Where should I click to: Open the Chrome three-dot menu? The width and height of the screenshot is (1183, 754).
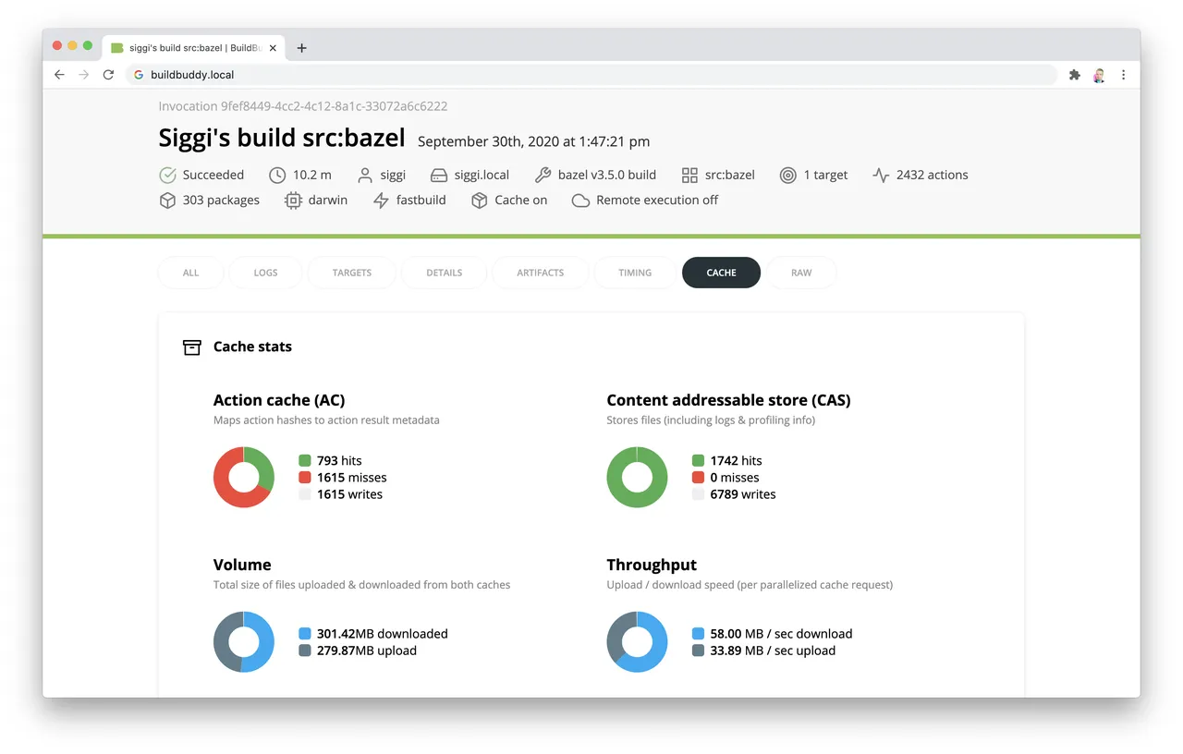click(x=1124, y=75)
